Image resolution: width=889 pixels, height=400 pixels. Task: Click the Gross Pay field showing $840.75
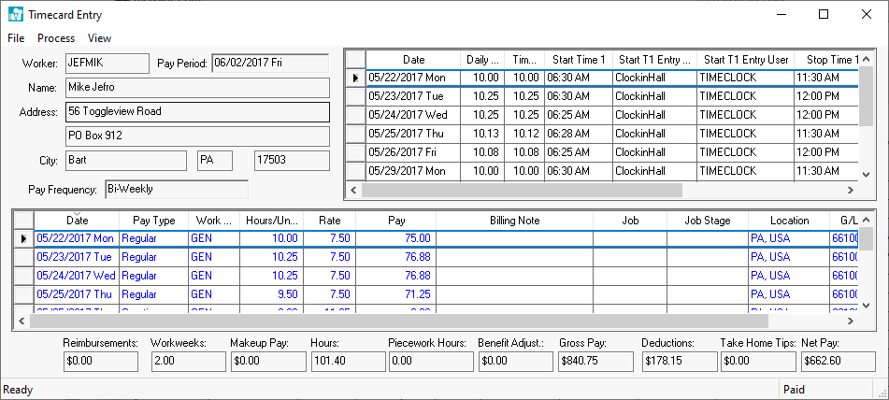595,361
